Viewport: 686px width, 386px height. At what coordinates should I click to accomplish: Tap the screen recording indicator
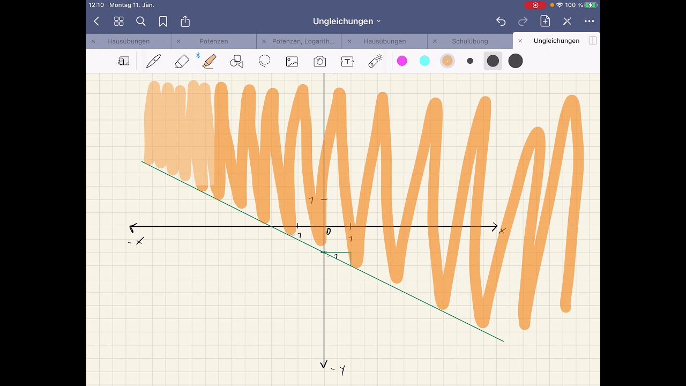point(535,5)
